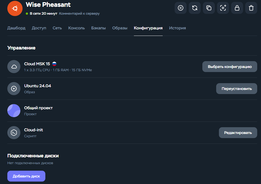
Task: Click the purple Общий проект icon
Action: click(x=14, y=111)
